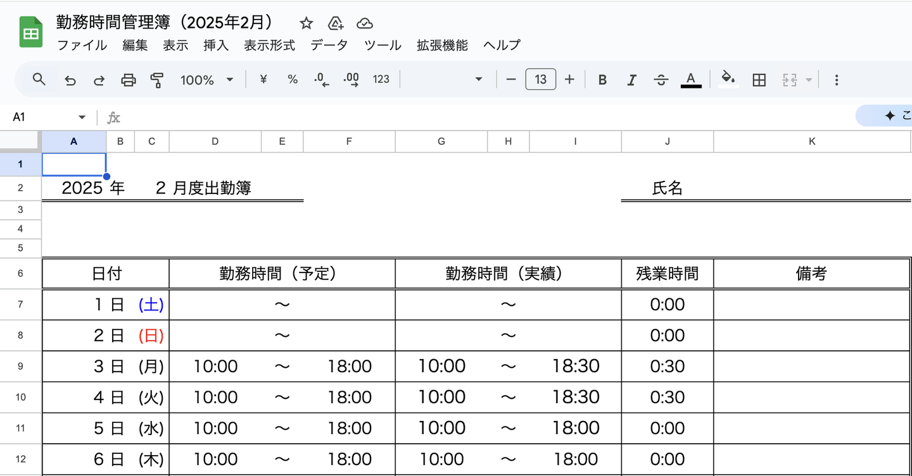Select row 6 header
Viewport: 912px width, 476px height.
[x=20, y=273]
